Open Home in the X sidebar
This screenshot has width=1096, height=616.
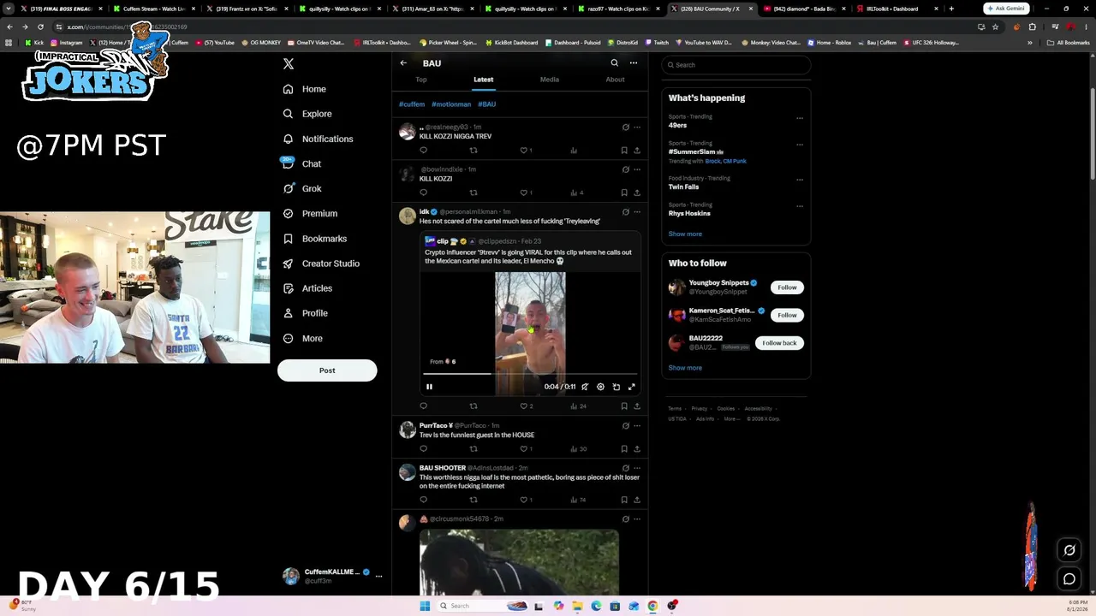coord(305,89)
